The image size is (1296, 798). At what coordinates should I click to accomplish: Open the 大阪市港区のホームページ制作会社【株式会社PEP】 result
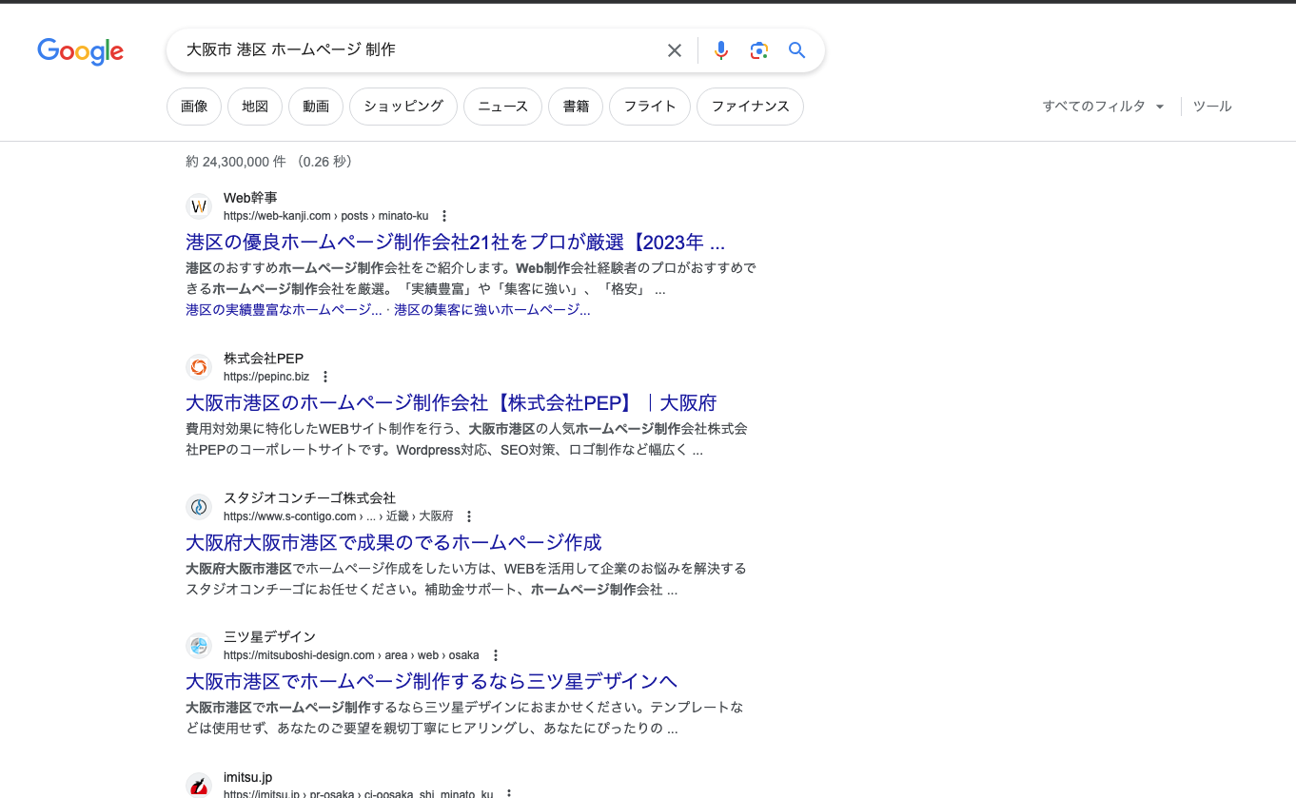[451, 402]
